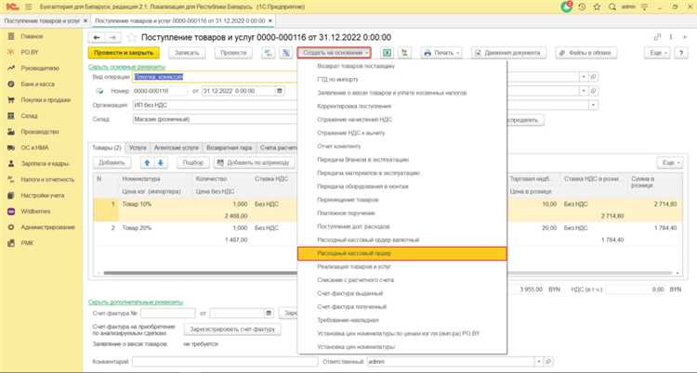Click the Скрыть основные реквизиты link
The width and height of the screenshot is (697, 373).
(x=127, y=68)
